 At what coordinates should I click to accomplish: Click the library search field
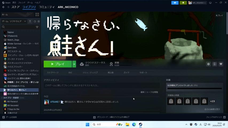pos(18,27)
